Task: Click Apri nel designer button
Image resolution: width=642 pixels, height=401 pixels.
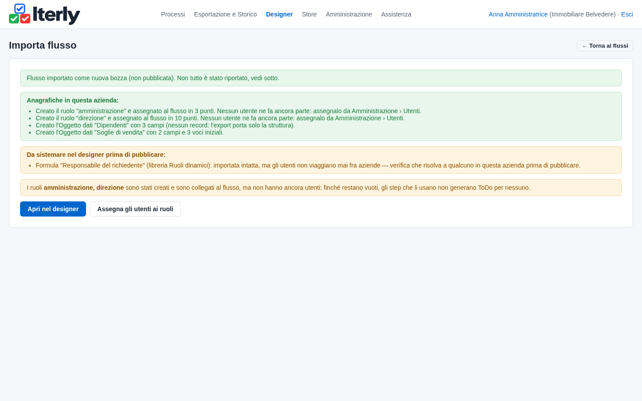Action: coord(53,209)
